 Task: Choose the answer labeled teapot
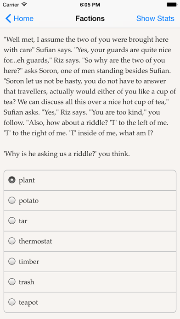[x=90, y=302]
